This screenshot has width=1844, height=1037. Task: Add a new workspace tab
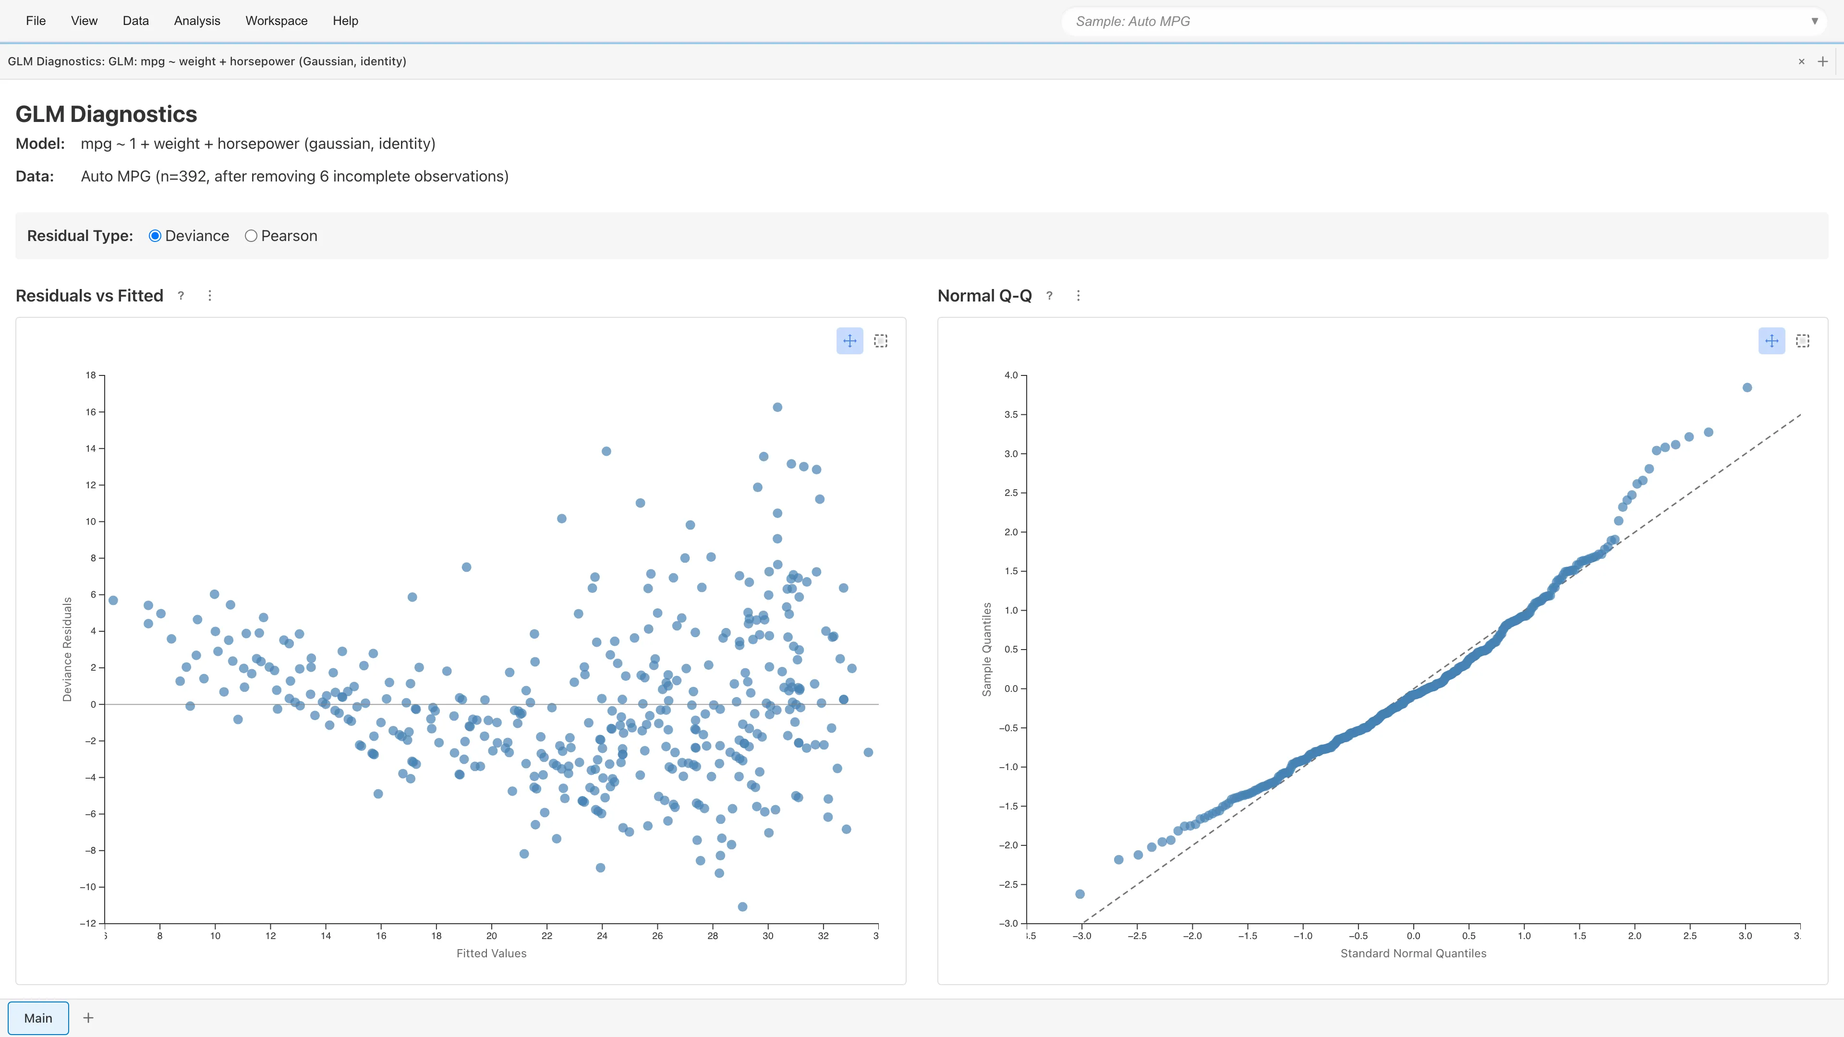tap(88, 1018)
